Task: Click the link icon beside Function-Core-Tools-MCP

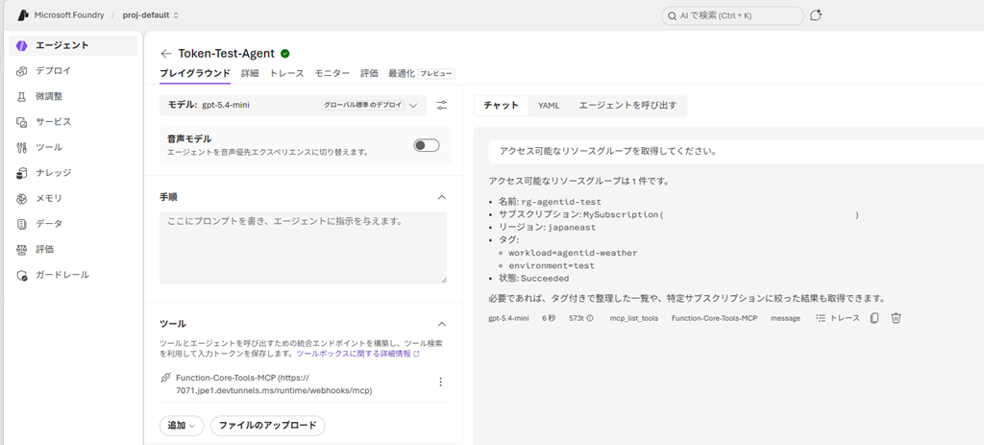Action: click(x=165, y=378)
